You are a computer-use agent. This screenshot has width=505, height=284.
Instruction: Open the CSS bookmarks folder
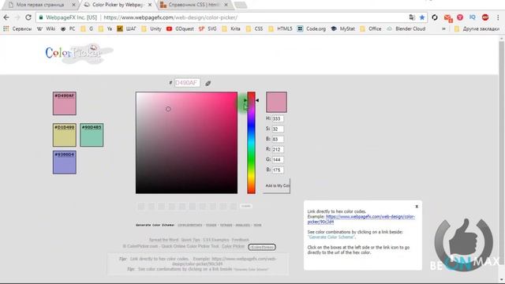point(254,28)
